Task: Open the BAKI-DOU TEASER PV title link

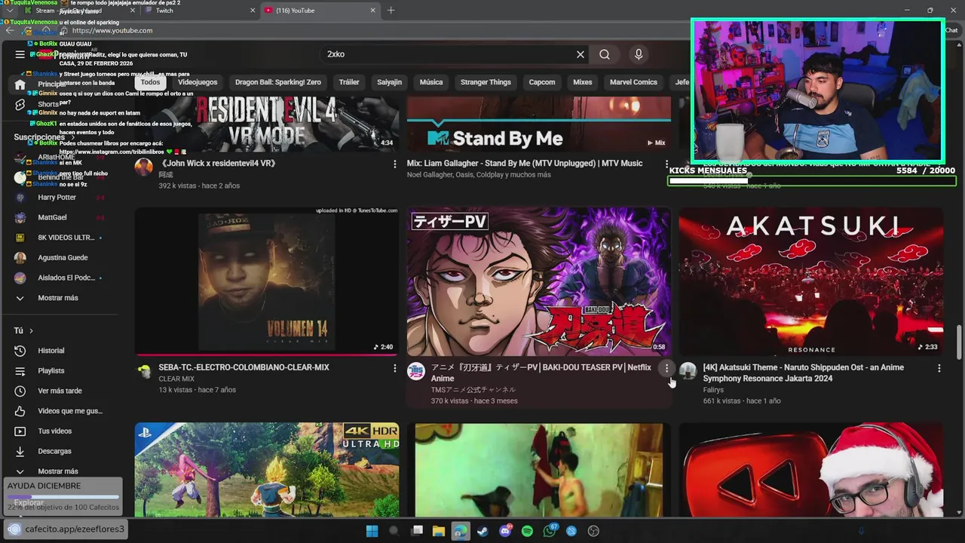Action: [541, 373]
